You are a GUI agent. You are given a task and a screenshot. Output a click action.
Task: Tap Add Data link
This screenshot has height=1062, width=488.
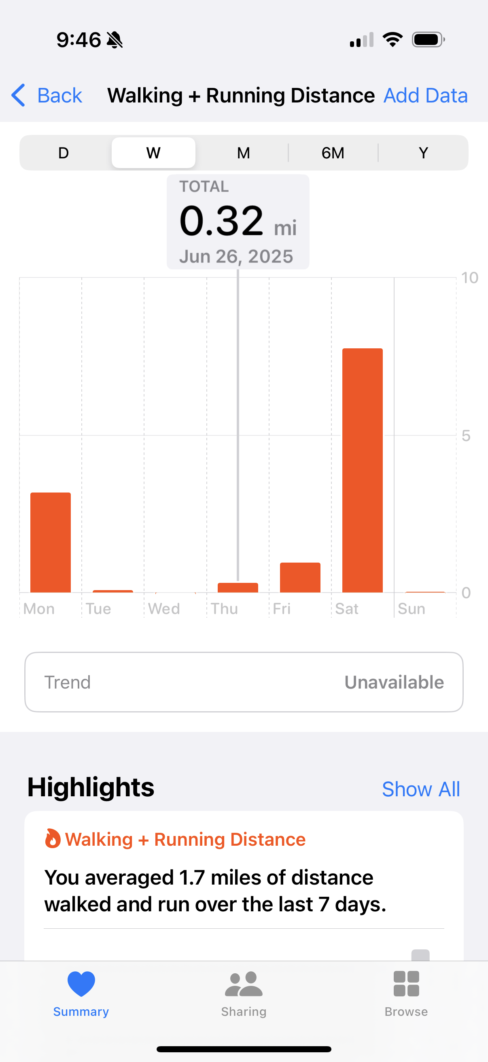click(425, 95)
